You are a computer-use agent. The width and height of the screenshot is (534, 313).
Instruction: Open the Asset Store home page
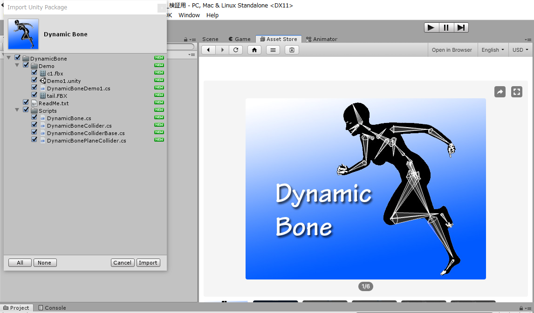254,50
